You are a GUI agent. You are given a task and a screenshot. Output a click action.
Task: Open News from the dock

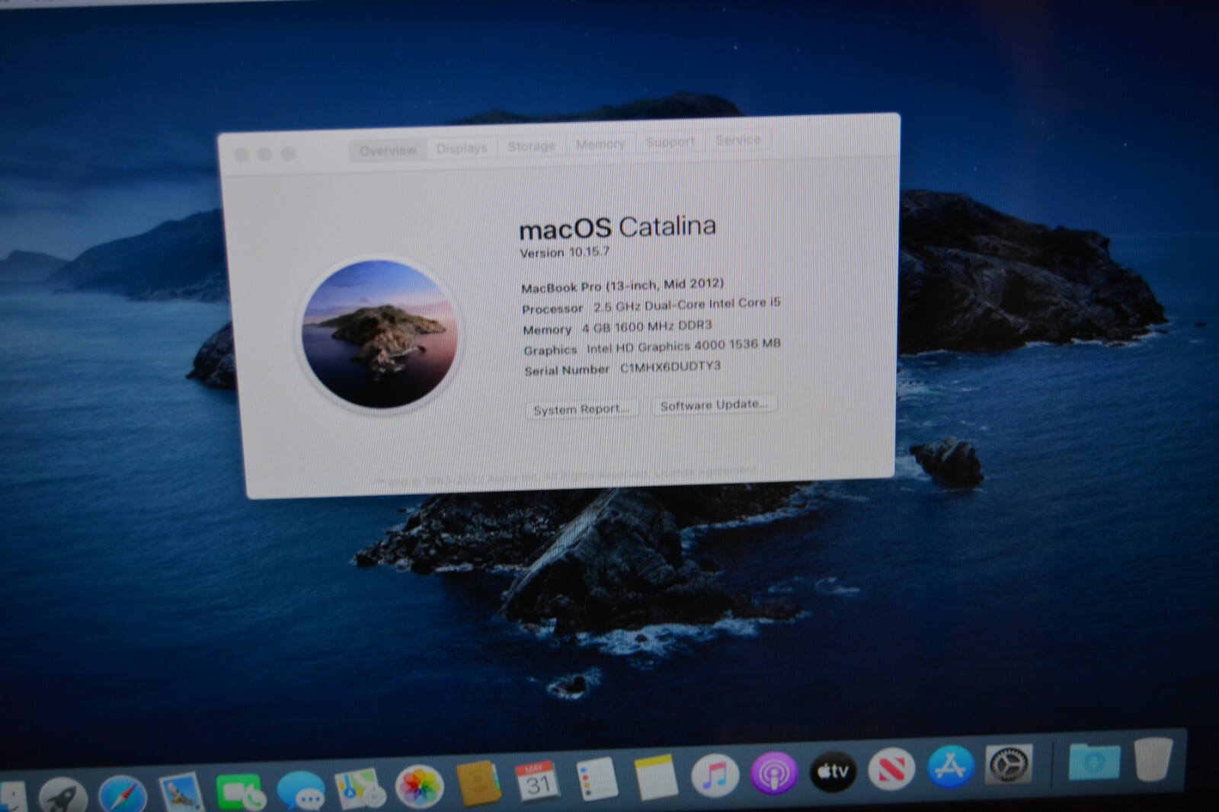coord(891,769)
